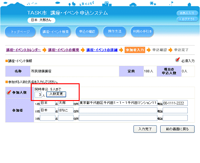
Task: Click participant 2 empty address field
Action: tap(118, 110)
